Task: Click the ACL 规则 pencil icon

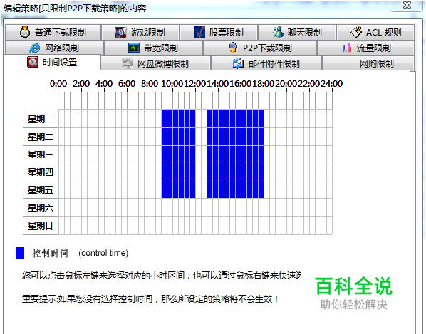Action: pos(356,32)
